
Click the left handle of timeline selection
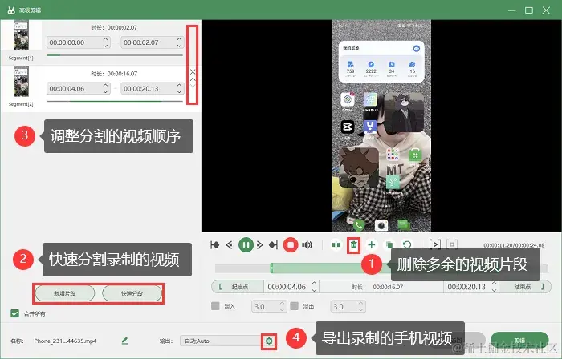tap(271, 268)
